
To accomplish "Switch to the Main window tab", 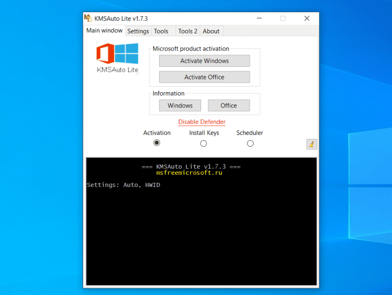I will [104, 31].
